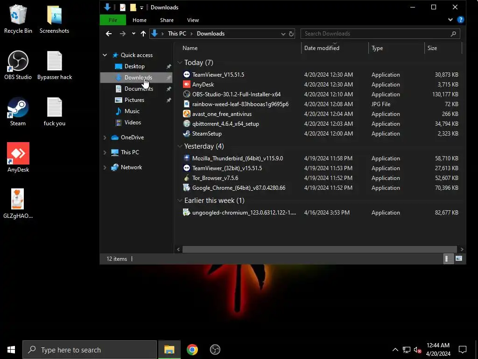Switch to the Share ribbon tab

167,20
